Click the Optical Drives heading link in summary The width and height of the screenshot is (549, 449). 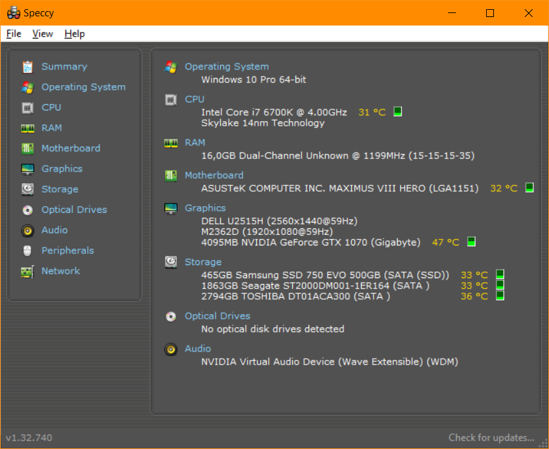[218, 316]
